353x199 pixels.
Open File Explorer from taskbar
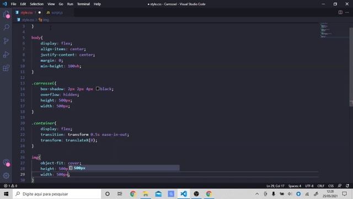pos(146,194)
